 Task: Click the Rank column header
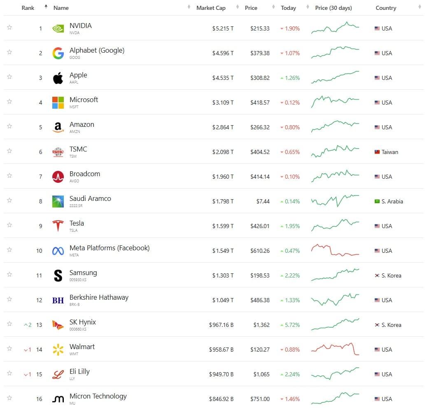point(28,8)
